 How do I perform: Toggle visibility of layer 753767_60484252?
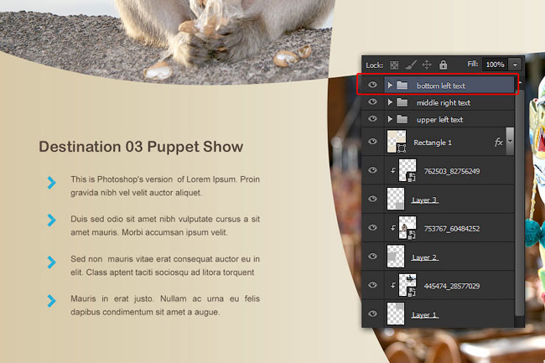click(x=372, y=227)
